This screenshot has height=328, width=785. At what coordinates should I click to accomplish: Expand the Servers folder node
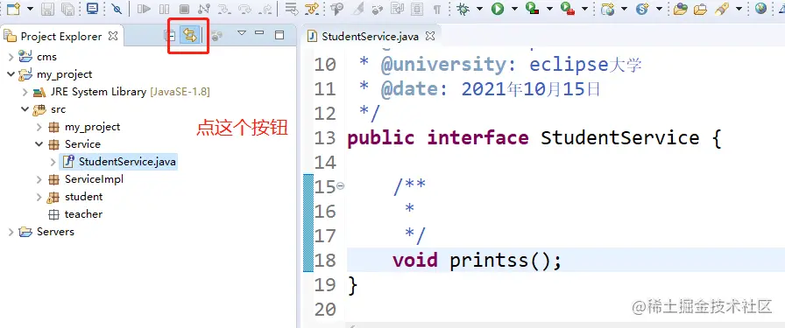tap(11, 232)
